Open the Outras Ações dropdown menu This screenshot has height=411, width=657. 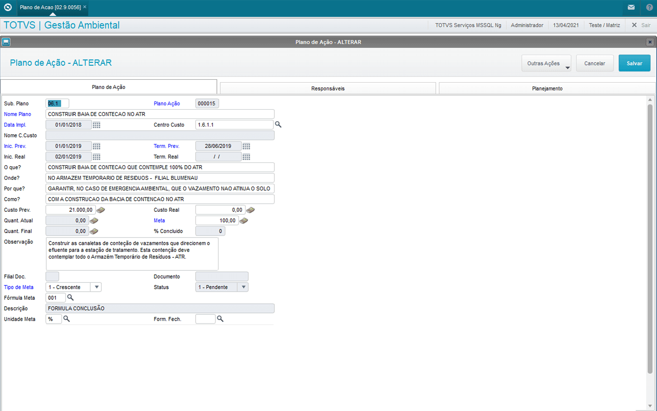click(x=546, y=63)
